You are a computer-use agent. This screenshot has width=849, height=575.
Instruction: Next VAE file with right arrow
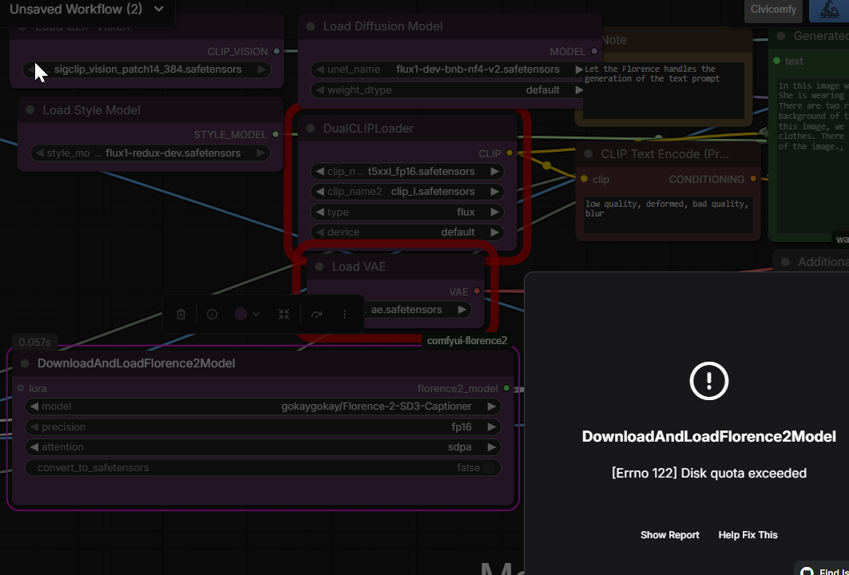point(462,310)
